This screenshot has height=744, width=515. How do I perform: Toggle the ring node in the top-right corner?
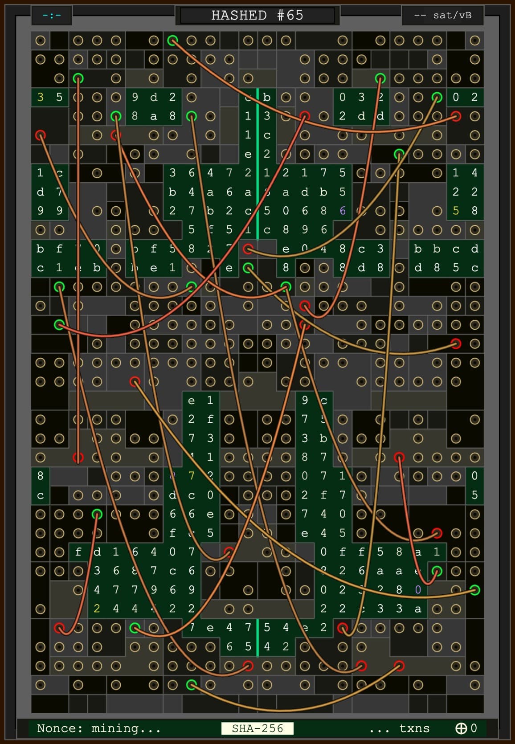tap(475, 41)
